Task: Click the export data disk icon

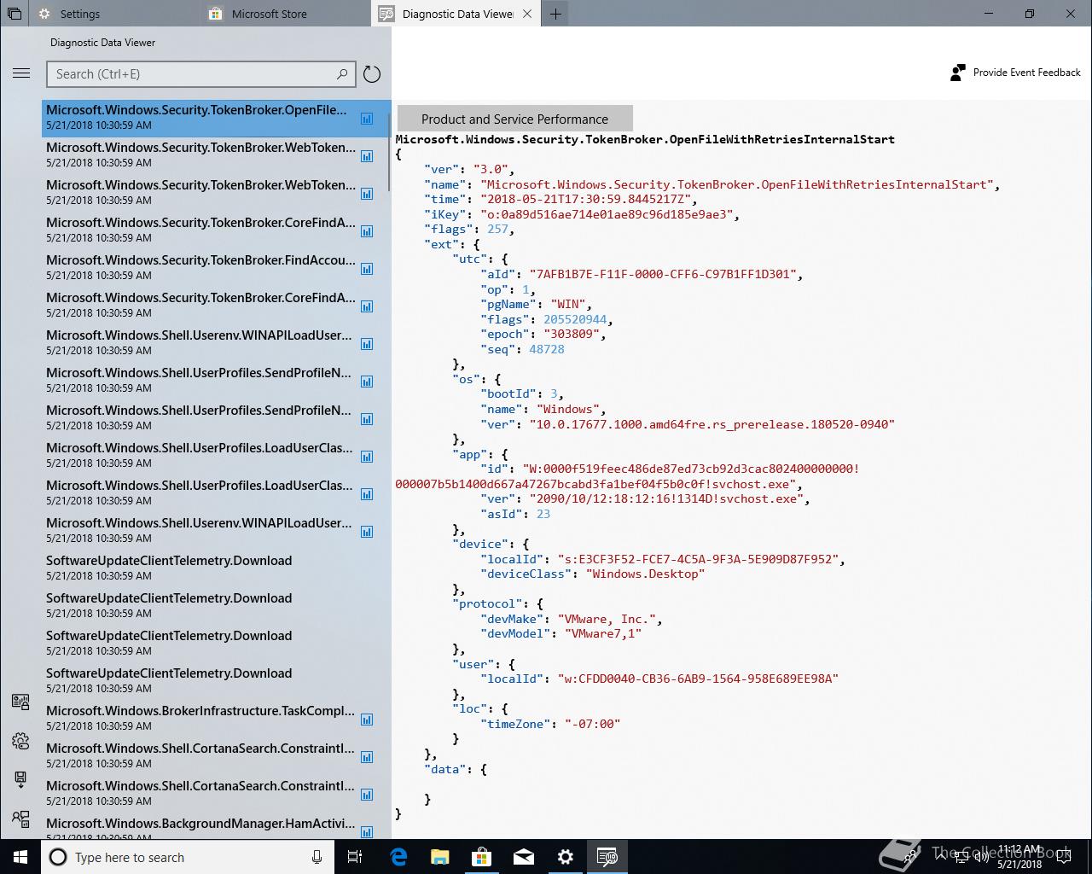Action: point(21,779)
